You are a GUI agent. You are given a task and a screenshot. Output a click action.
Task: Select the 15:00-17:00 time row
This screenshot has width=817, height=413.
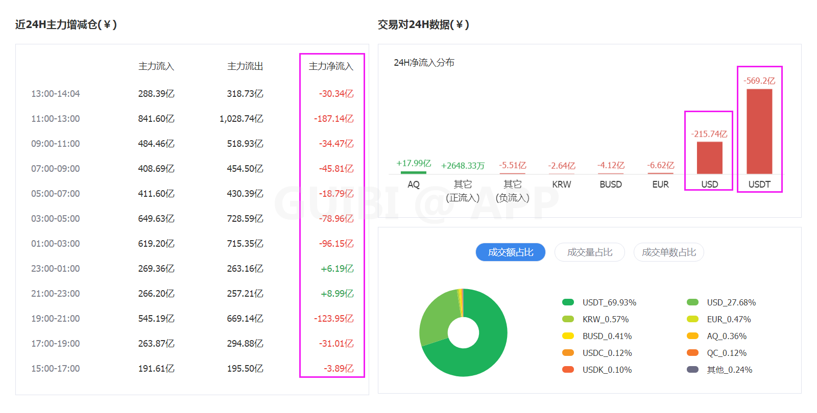coord(192,369)
